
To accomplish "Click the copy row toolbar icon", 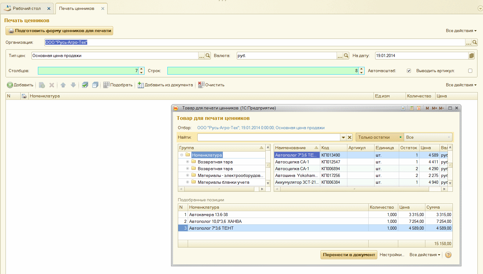I will pos(42,85).
